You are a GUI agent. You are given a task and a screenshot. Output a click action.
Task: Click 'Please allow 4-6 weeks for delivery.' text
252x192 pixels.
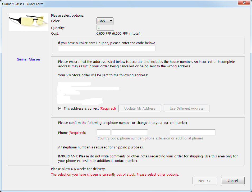click(78, 169)
